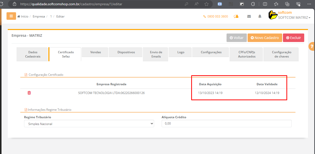Open SOFTCOM MATRIZ user dropdown
The height and width of the screenshot is (154, 315).
(294, 18)
